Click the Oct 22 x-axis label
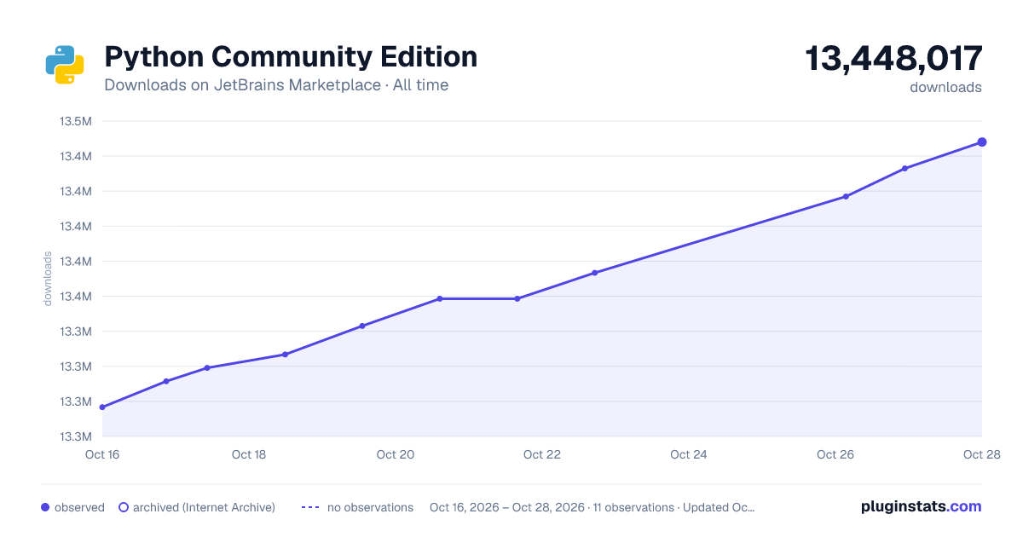 point(542,454)
